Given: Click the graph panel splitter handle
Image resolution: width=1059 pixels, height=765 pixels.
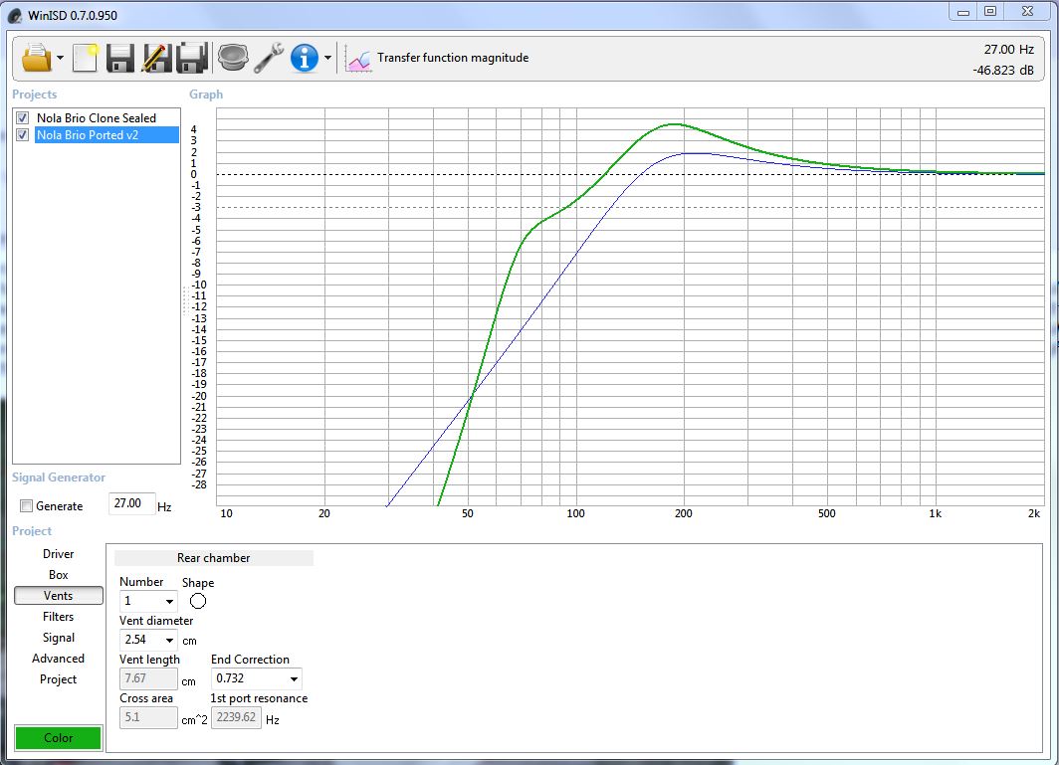Looking at the screenshot, I should point(184,300).
